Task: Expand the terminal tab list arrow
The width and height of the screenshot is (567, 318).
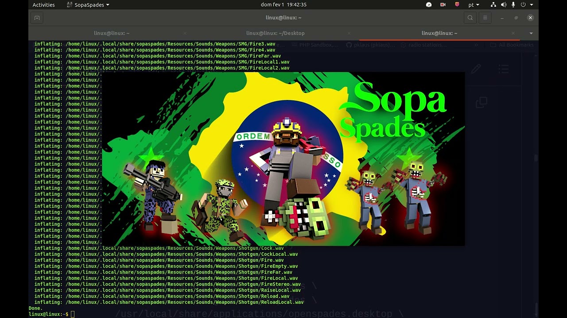Action: [531, 33]
